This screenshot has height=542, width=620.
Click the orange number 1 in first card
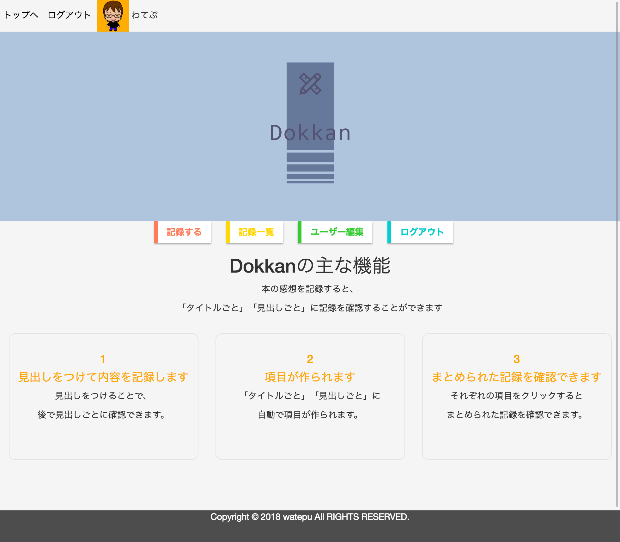tap(103, 358)
